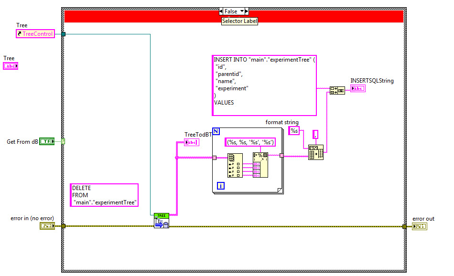Click the INSERTSQLString indicator terminal
The height and width of the screenshot is (276, 454).
358,88
